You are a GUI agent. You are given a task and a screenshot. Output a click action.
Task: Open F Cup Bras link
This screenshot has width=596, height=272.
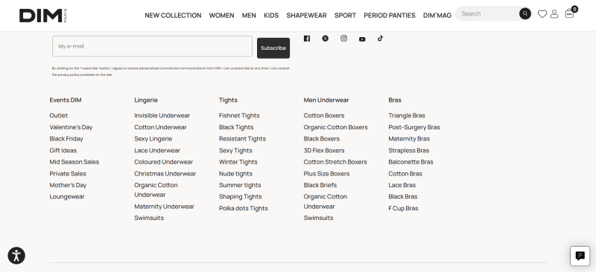403,208
